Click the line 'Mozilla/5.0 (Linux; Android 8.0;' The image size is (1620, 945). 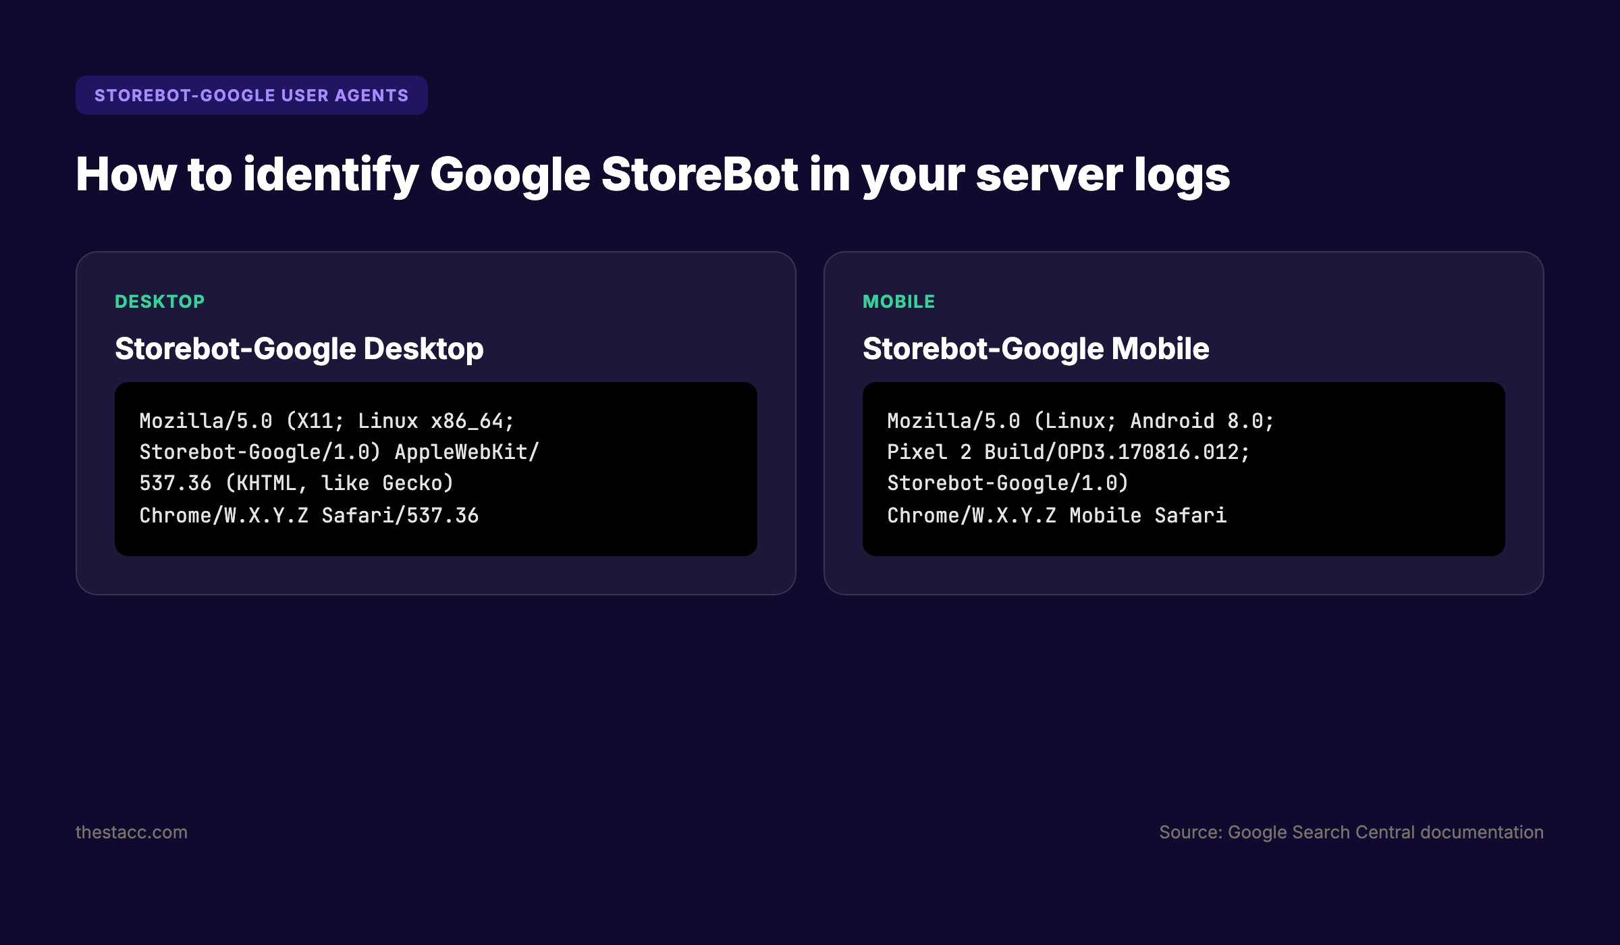point(1081,421)
